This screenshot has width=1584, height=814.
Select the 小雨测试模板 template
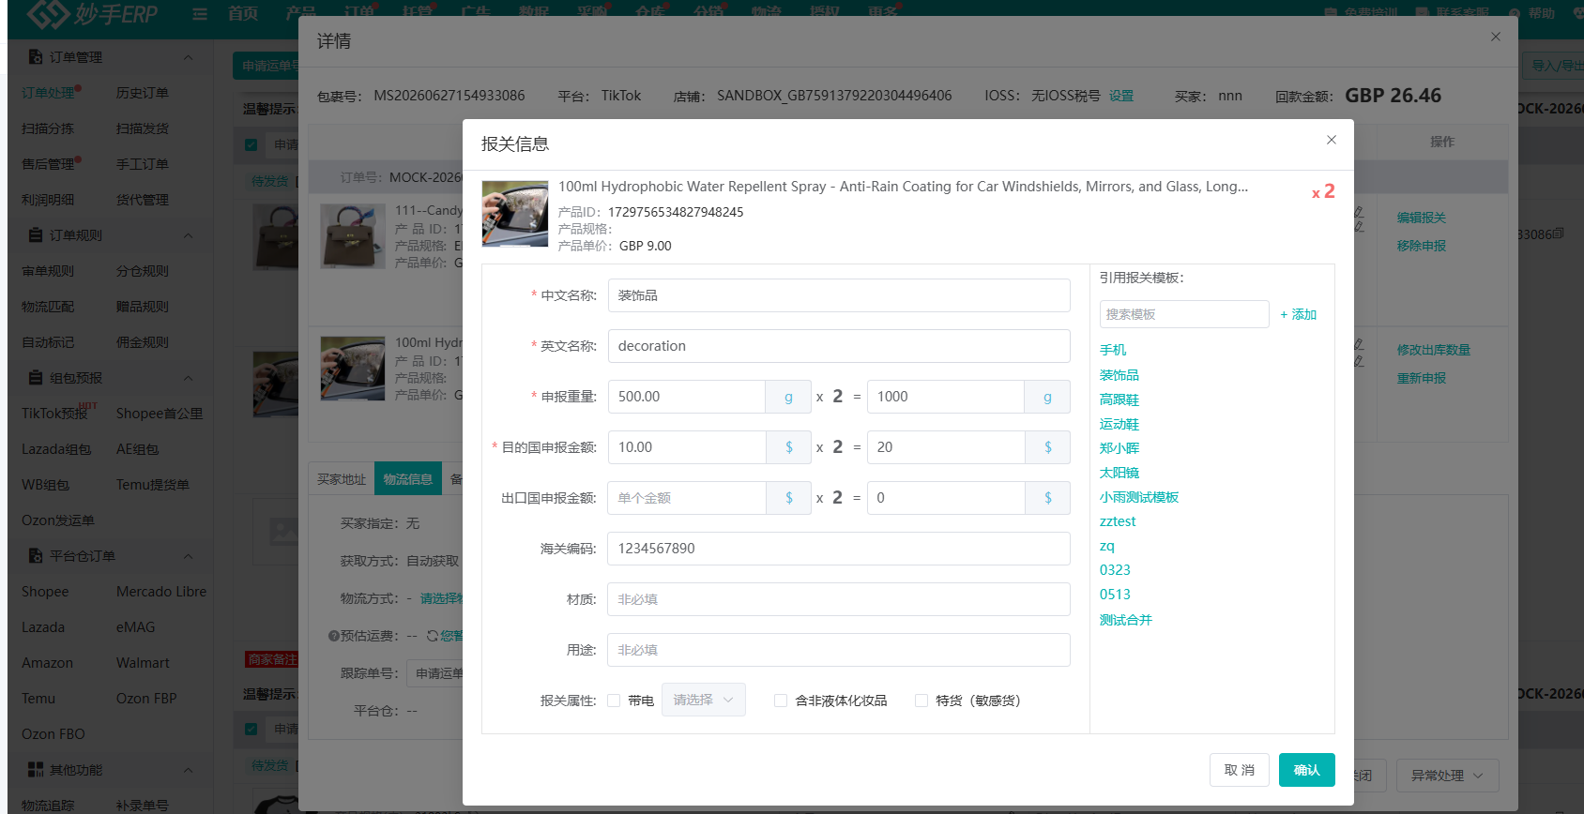[x=1139, y=497]
